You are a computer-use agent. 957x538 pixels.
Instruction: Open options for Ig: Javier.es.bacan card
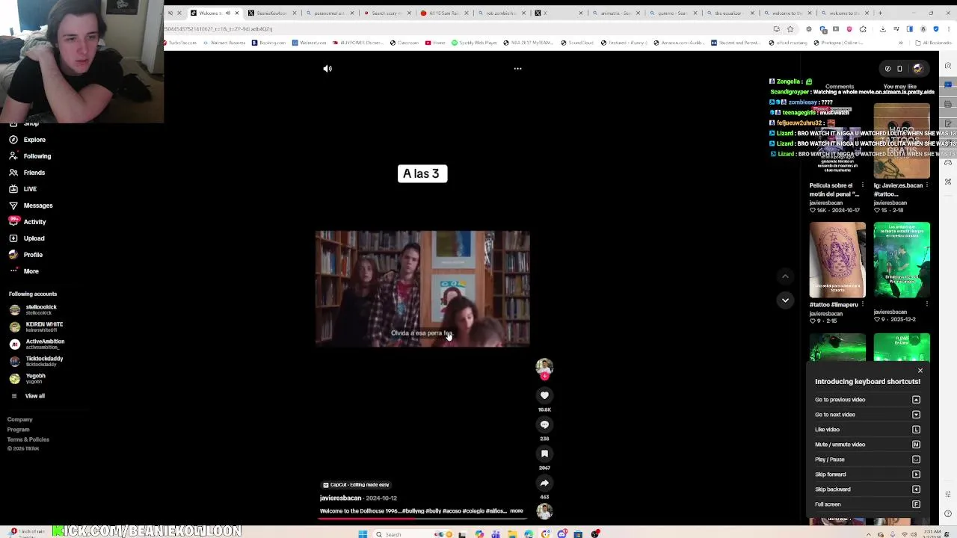pyautogui.click(x=927, y=185)
